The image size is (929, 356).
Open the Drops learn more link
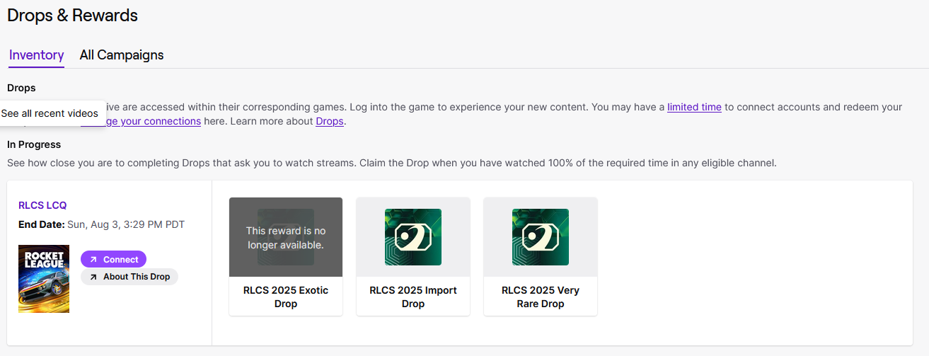pyautogui.click(x=330, y=121)
